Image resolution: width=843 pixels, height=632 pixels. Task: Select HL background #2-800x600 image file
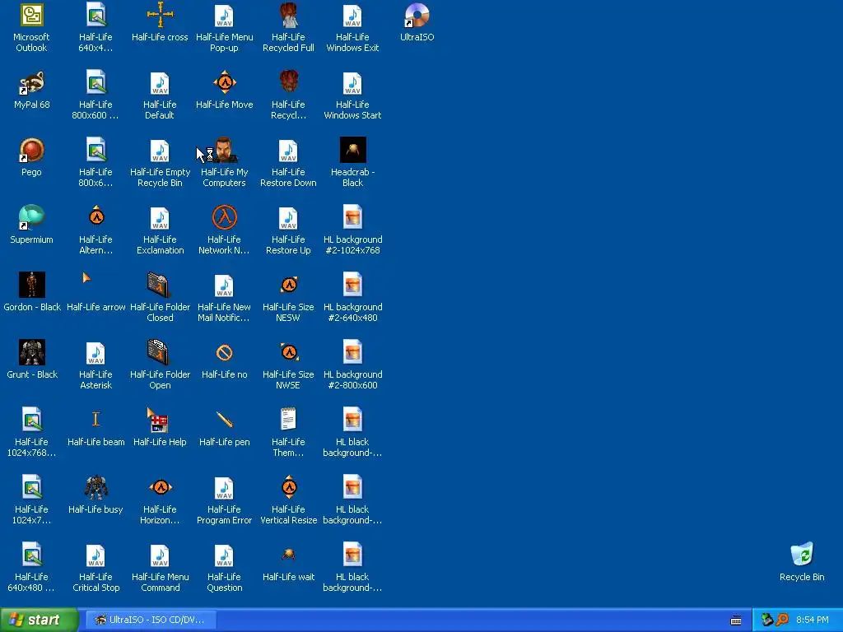352,365
